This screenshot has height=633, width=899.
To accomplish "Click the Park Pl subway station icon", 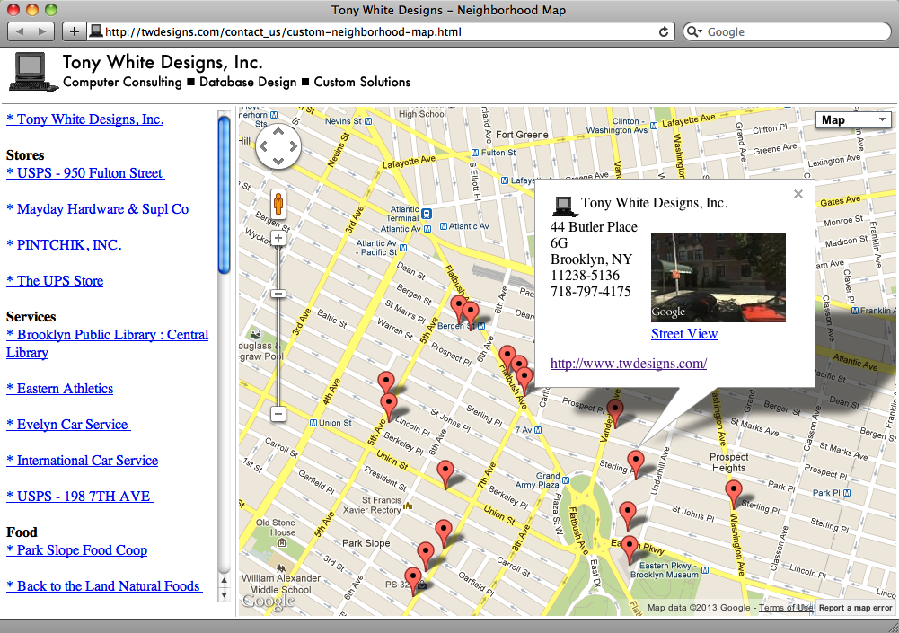I will click(847, 493).
